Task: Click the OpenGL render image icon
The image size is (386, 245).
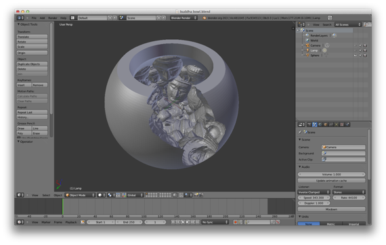Action: click(x=196, y=195)
